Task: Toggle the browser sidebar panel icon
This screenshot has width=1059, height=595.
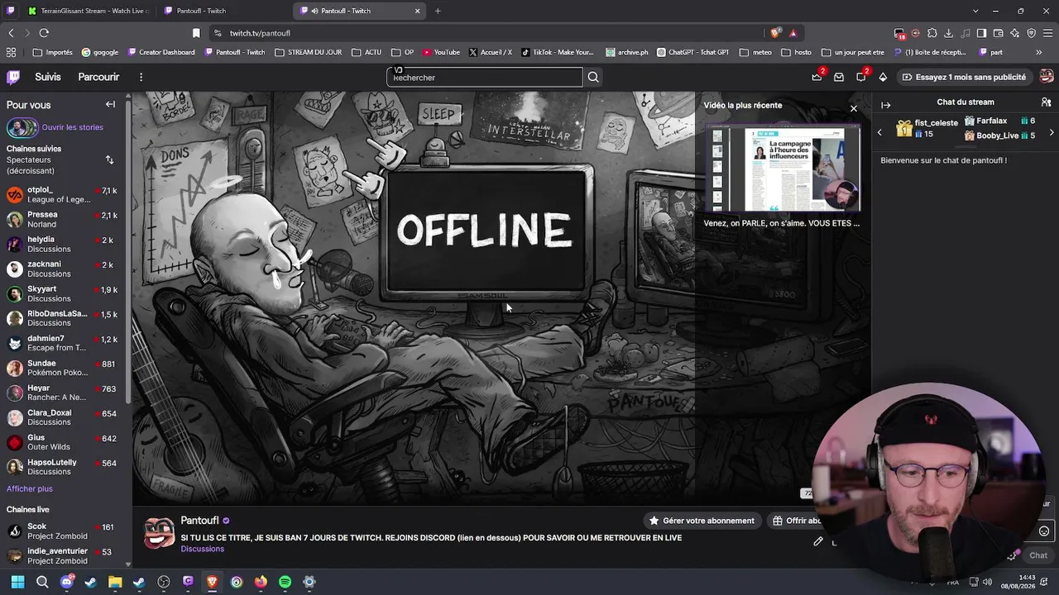Action: coord(981,33)
